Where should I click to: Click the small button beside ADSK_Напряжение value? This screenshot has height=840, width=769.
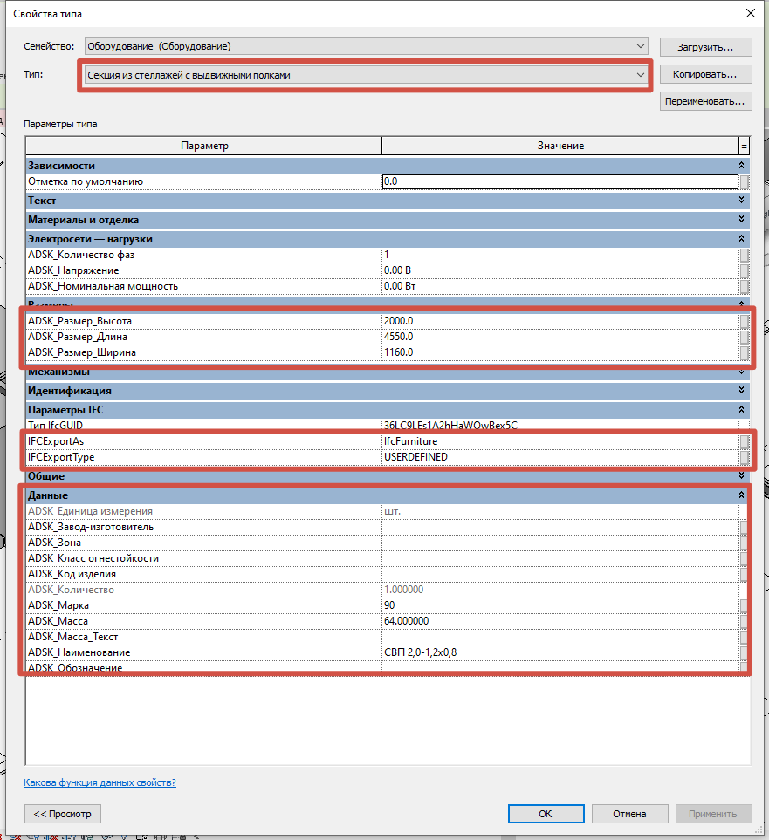[x=744, y=270]
